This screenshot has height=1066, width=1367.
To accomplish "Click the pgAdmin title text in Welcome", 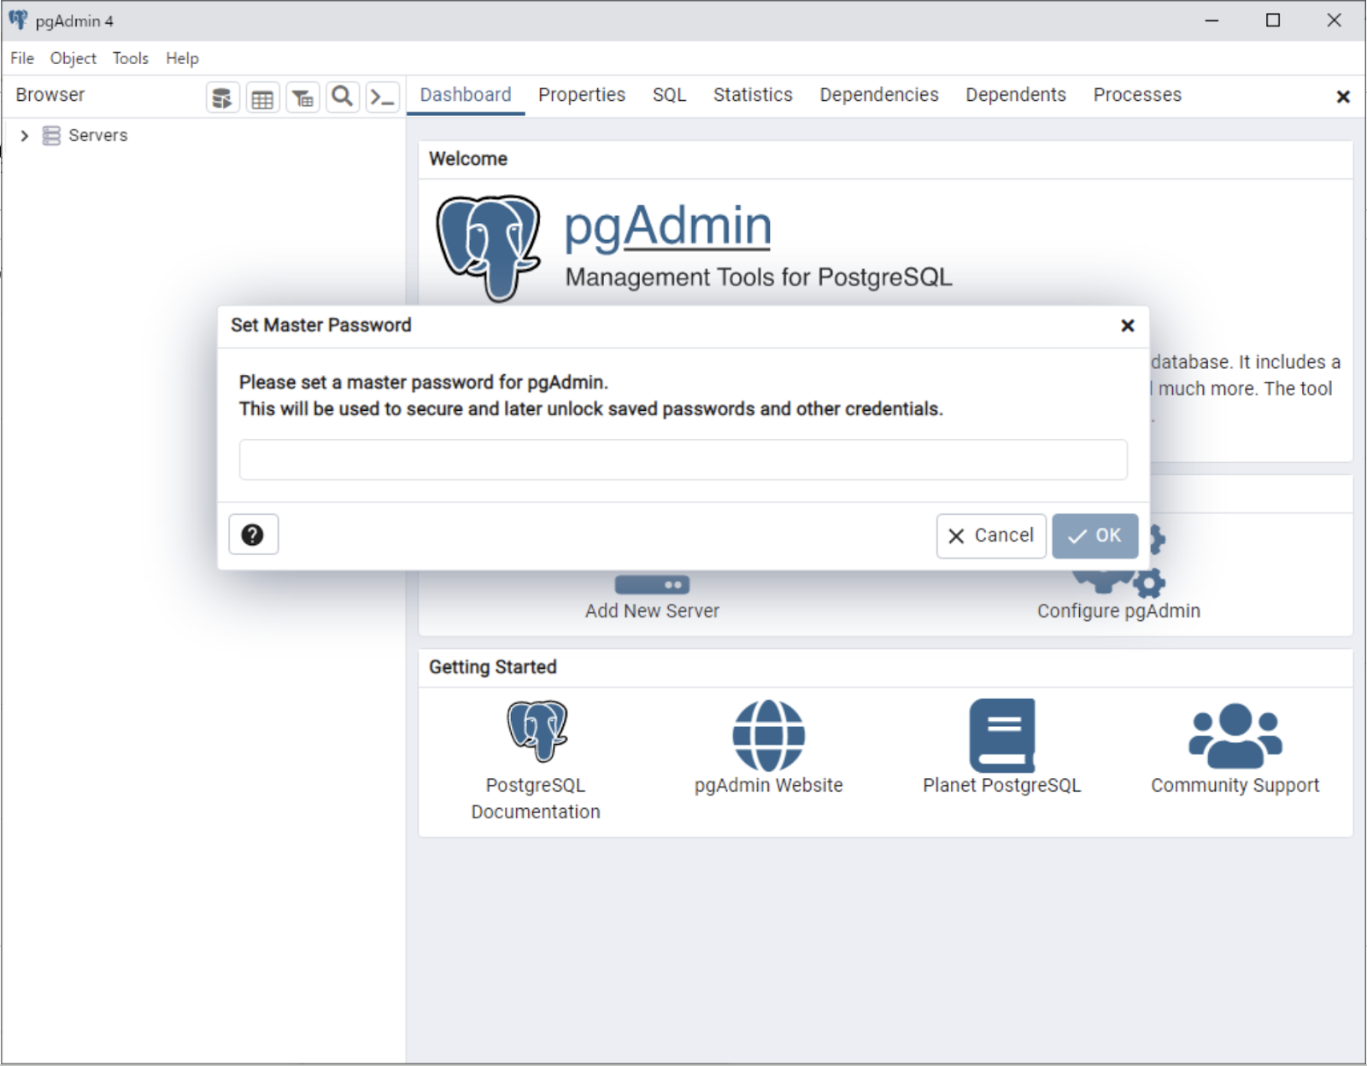I will click(667, 226).
